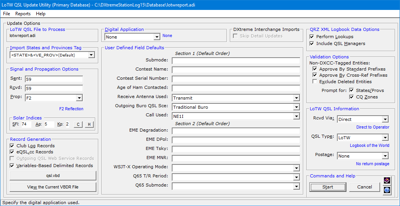400x206 pixels.
Task: Disable Include QSL Managers checkbox
Action: click(x=312, y=43)
